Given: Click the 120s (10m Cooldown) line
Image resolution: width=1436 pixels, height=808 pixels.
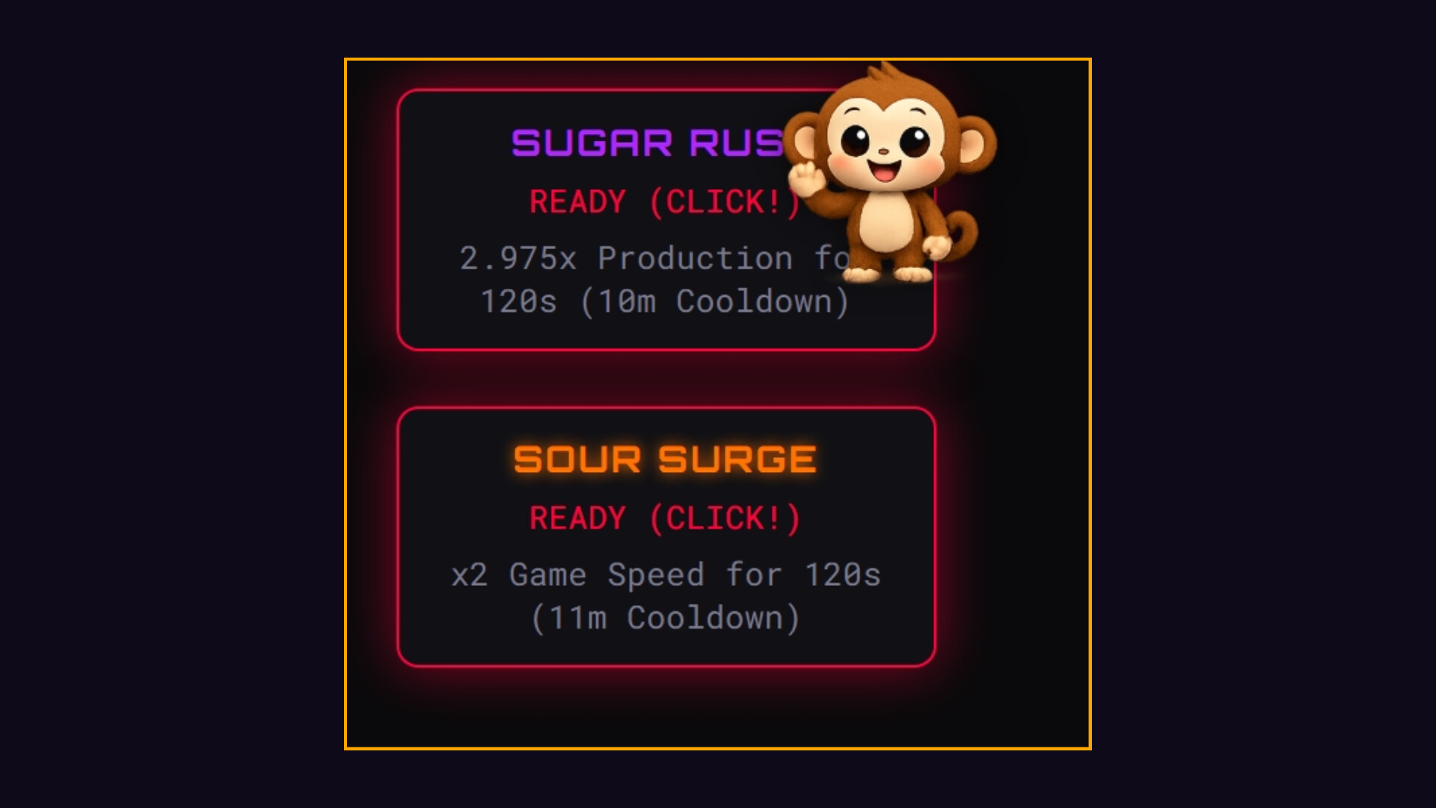Looking at the screenshot, I should pyautogui.click(x=665, y=302).
